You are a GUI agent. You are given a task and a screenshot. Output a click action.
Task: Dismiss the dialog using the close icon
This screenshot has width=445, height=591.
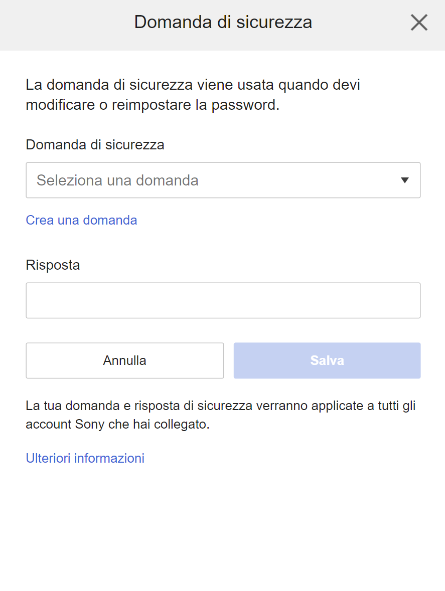point(419,22)
